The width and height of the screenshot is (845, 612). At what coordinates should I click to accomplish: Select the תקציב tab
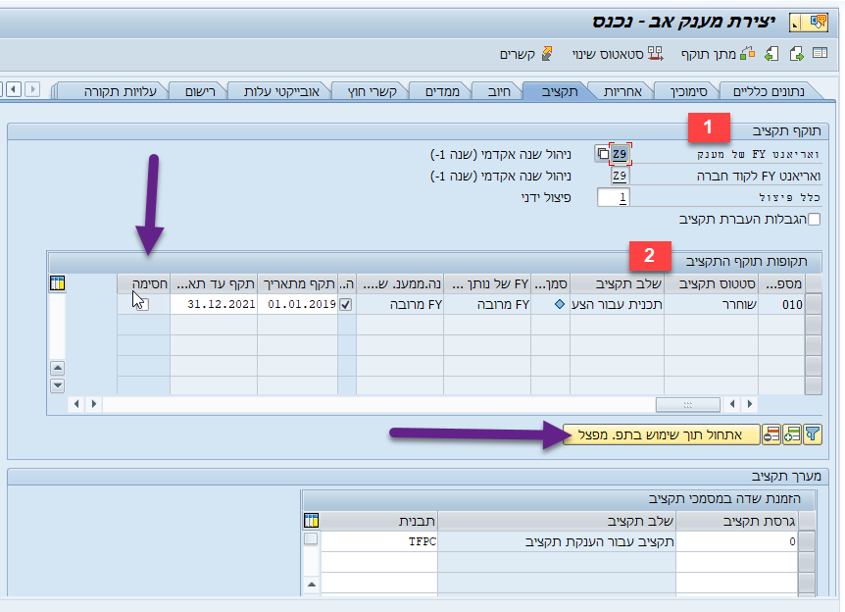pos(560,91)
